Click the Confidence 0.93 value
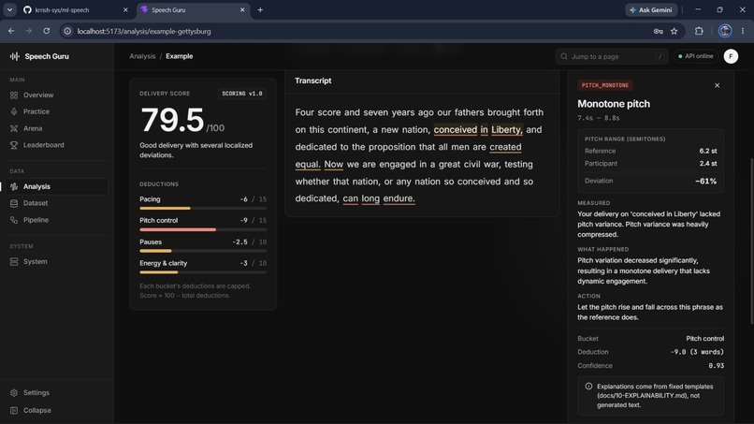The height and width of the screenshot is (424, 754). point(716,366)
